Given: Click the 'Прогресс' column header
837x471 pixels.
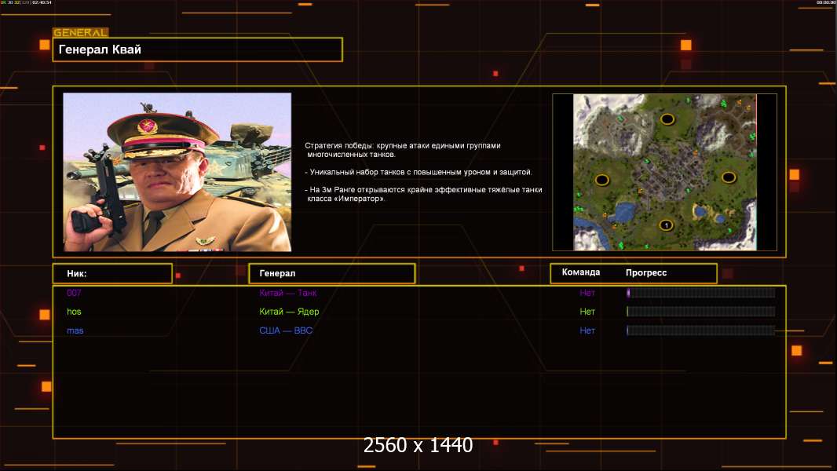Looking at the screenshot, I should point(646,272).
